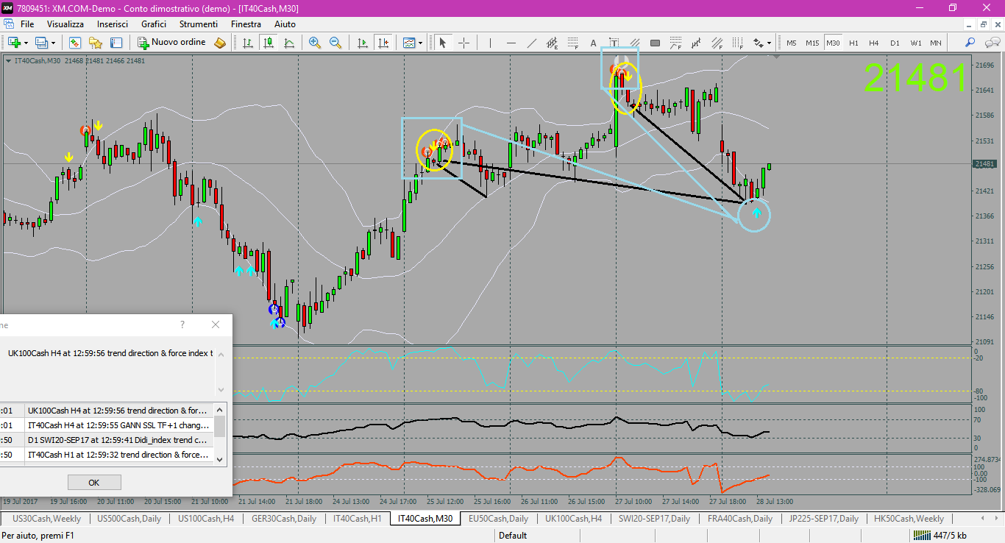
Task: Switch to M5 timeframe
Action: (792, 43)
